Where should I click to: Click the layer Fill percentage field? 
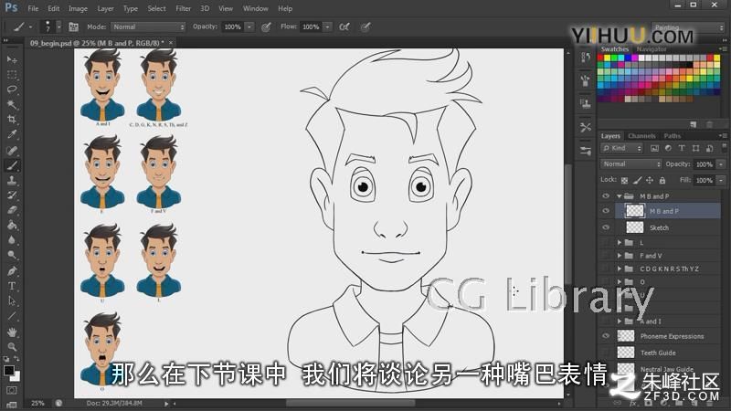[704, 180]
